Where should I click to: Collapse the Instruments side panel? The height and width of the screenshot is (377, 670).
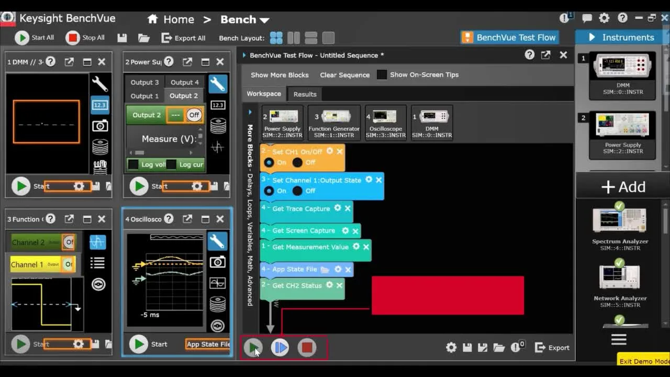pyautogui.click(x=592, y=37)
